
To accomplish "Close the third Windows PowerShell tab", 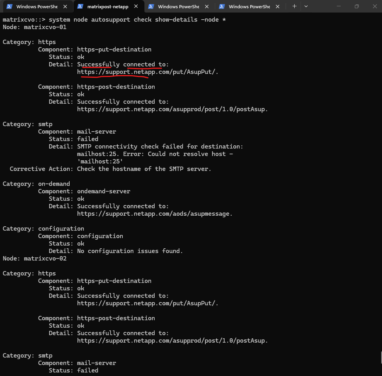I will coord(207,7).
